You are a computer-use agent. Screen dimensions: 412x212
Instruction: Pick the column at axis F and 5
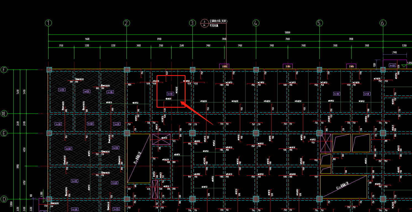(319, 70)
